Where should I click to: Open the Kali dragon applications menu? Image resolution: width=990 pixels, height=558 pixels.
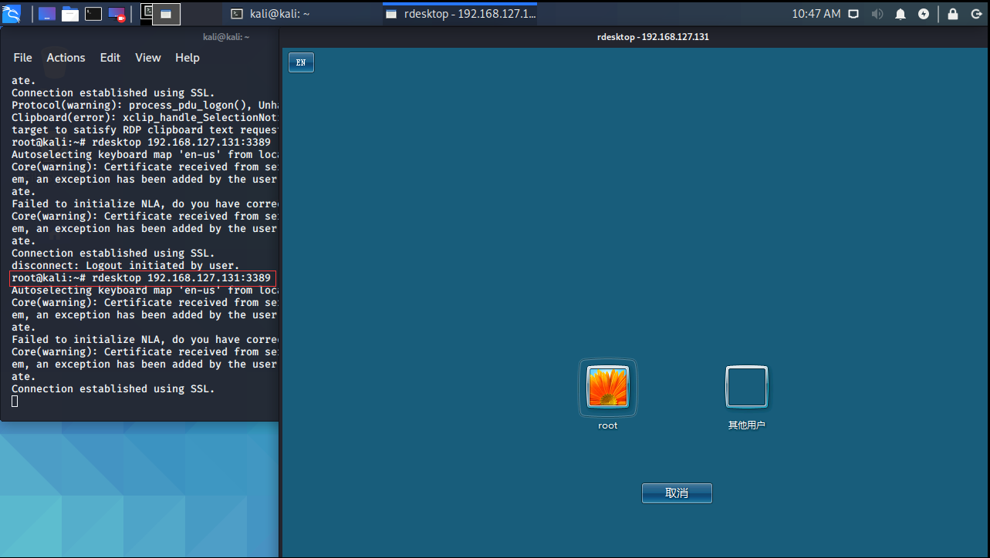tap(12, 13)
